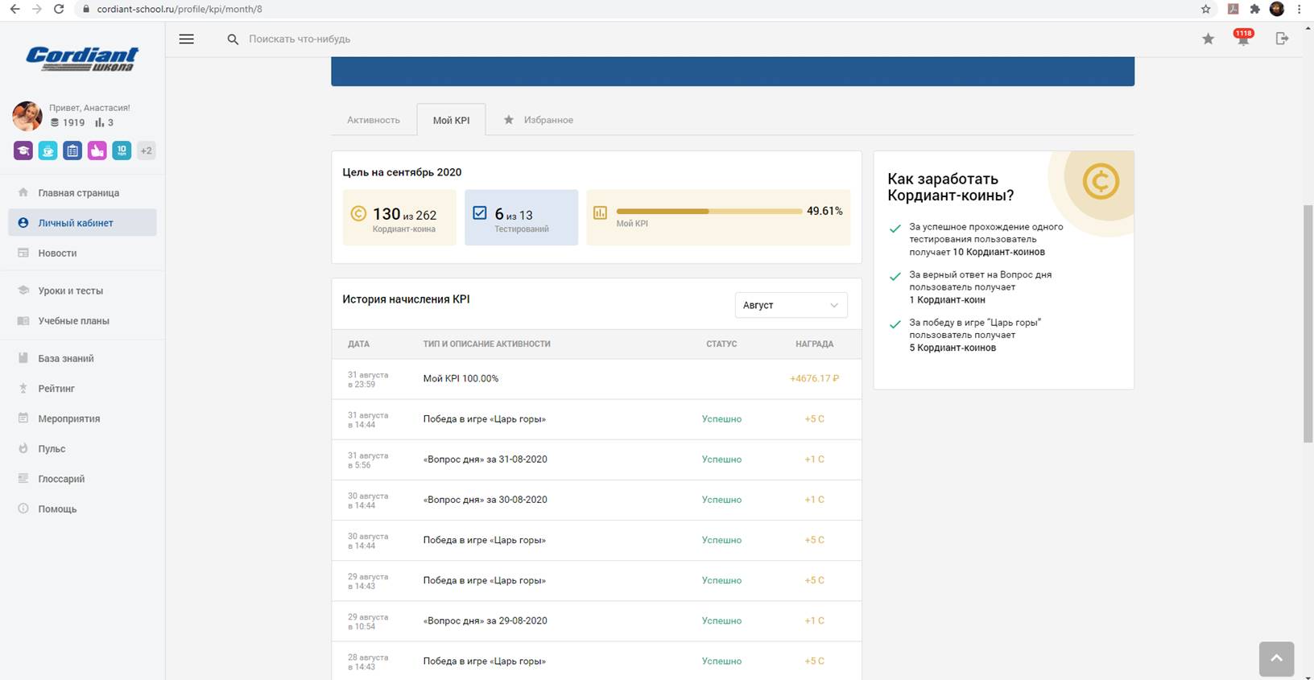
Task: Switch to the Активность tab
Action: [x=374, y=120]
